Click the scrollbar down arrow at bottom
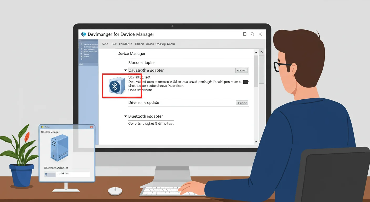Viewport: 370px width, 202px height. pos(256,142)
